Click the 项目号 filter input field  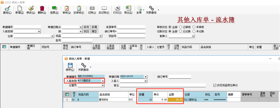131,36
